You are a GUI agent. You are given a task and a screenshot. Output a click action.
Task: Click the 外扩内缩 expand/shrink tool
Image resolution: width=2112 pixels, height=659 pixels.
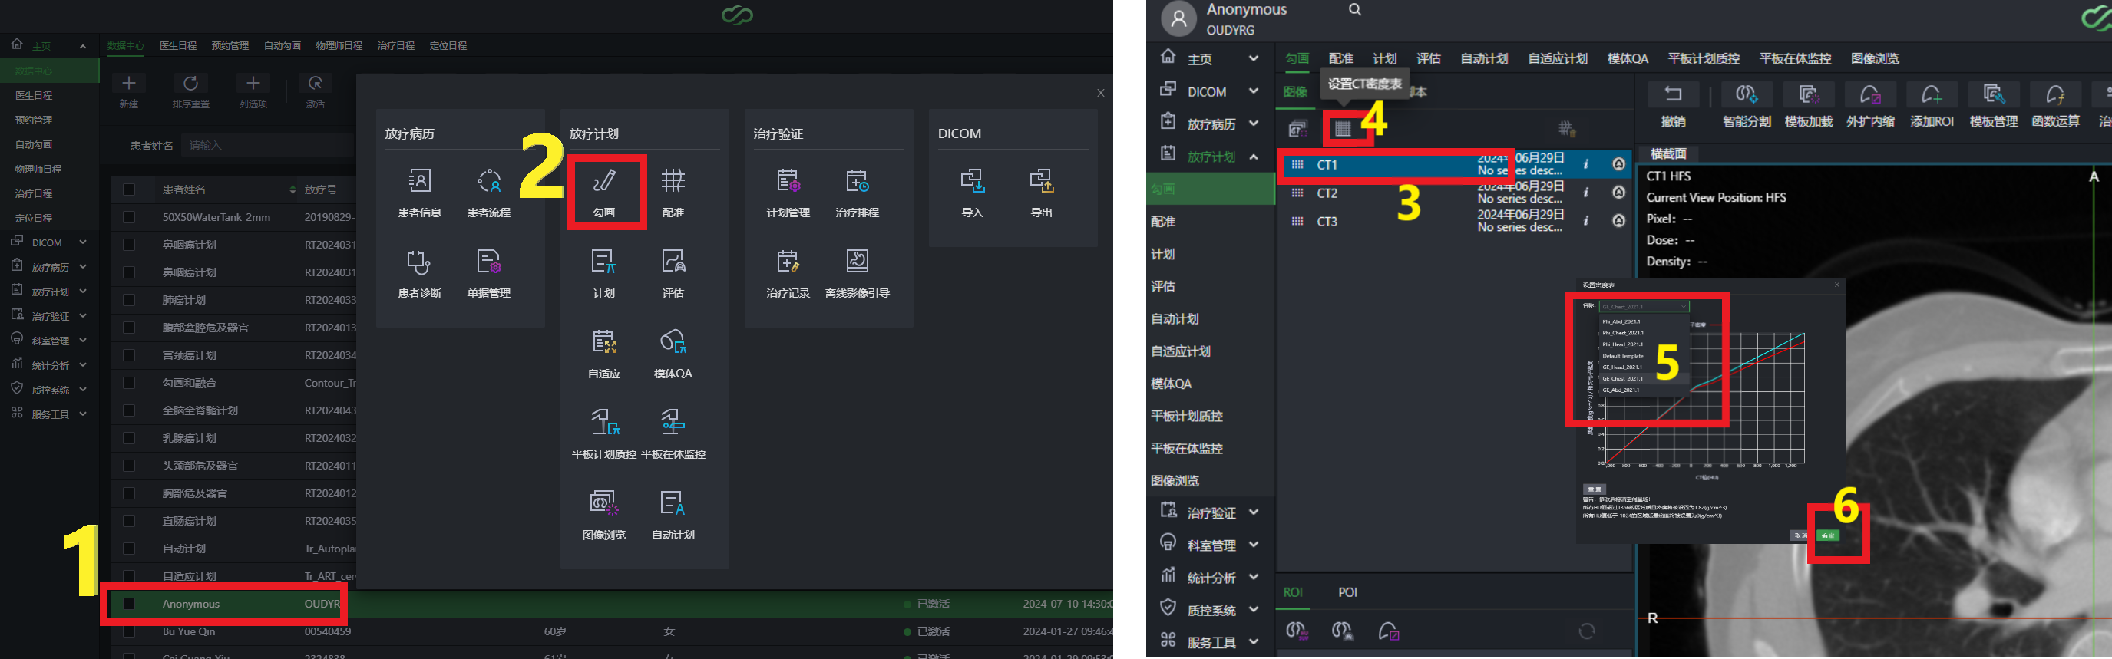[x=1870, y=106]
